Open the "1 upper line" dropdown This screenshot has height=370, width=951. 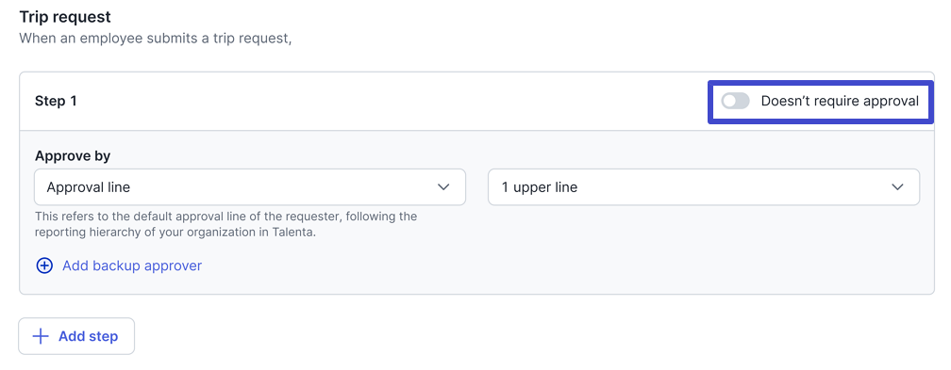tap(704, 187)
